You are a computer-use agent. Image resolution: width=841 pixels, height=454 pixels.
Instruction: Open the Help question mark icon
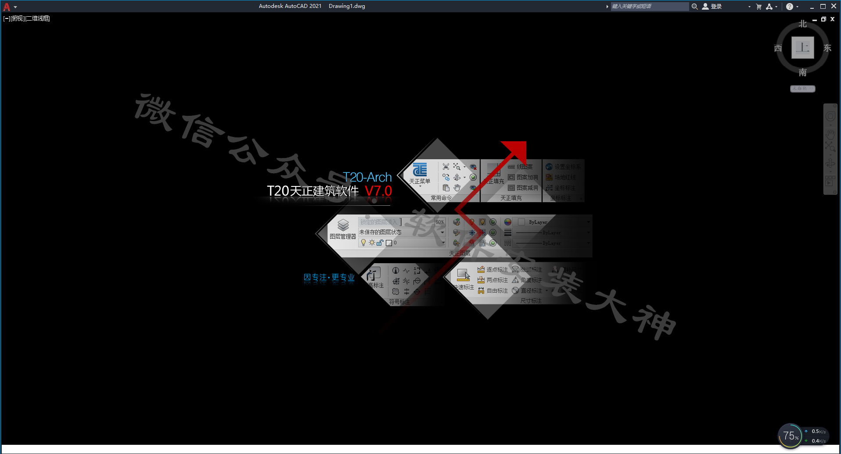(790, 7)
